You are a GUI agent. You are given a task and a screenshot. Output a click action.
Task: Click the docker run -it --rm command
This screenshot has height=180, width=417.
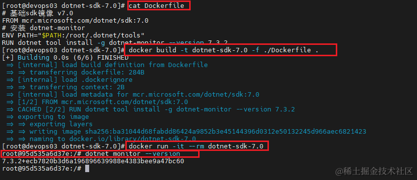(x=196, y=146)
